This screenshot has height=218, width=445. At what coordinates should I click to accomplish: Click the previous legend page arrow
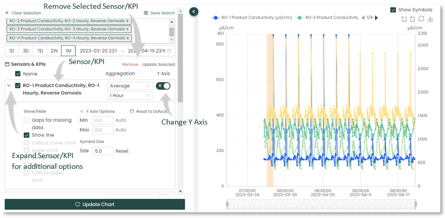(x=362, y=18)
